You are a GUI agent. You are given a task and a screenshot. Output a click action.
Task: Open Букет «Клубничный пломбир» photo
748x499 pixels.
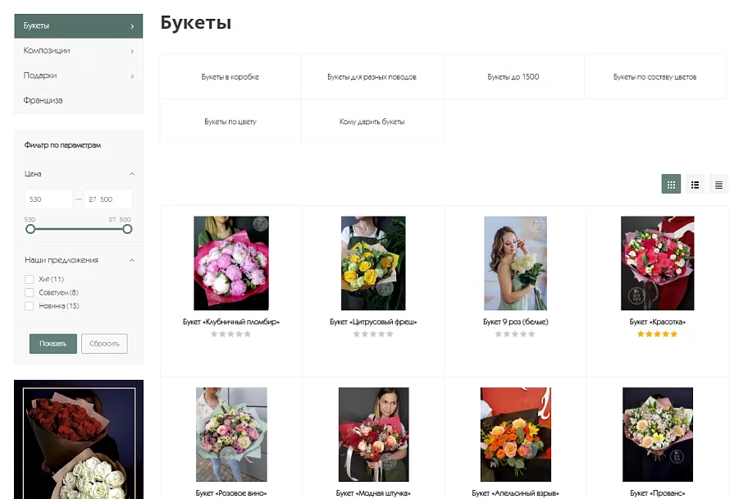[231, 263]
